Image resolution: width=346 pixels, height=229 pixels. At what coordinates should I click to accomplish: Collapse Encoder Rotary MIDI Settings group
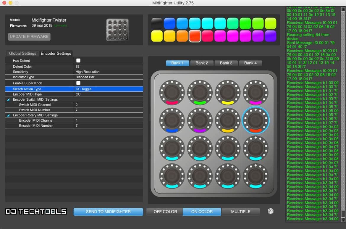point(8,115)
